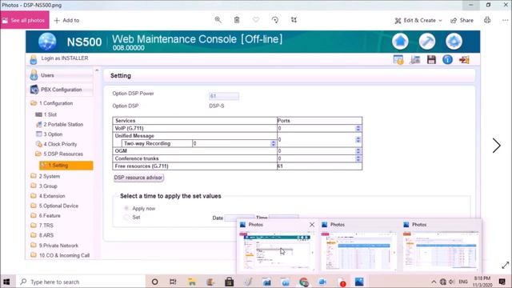512x288 pixels.
Task: Click the Share button
Action: (x=462, y=20)
